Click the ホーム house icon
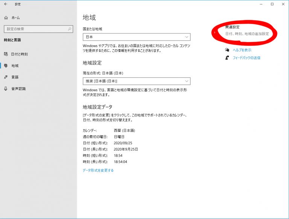 click(6, 18)
